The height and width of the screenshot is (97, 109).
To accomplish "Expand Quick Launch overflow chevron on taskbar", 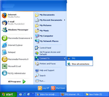I will (33, 94).
